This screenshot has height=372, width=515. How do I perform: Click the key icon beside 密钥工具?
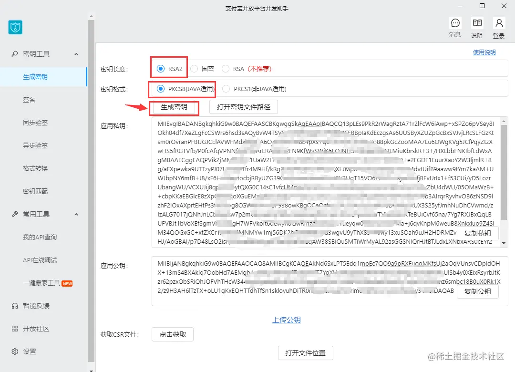point(15,53)
